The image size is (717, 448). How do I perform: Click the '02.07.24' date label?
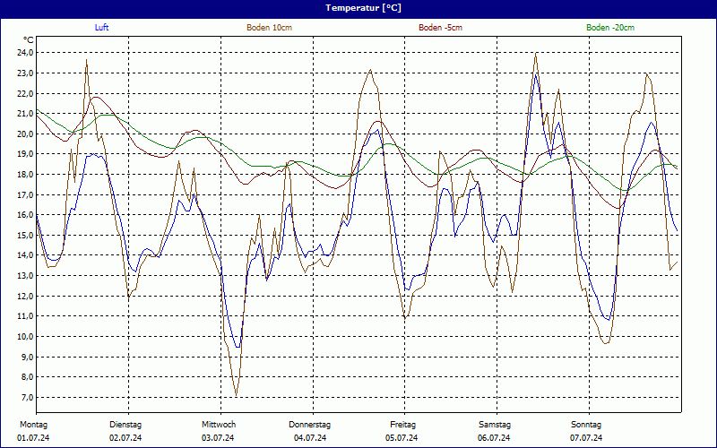coord(125,438)
